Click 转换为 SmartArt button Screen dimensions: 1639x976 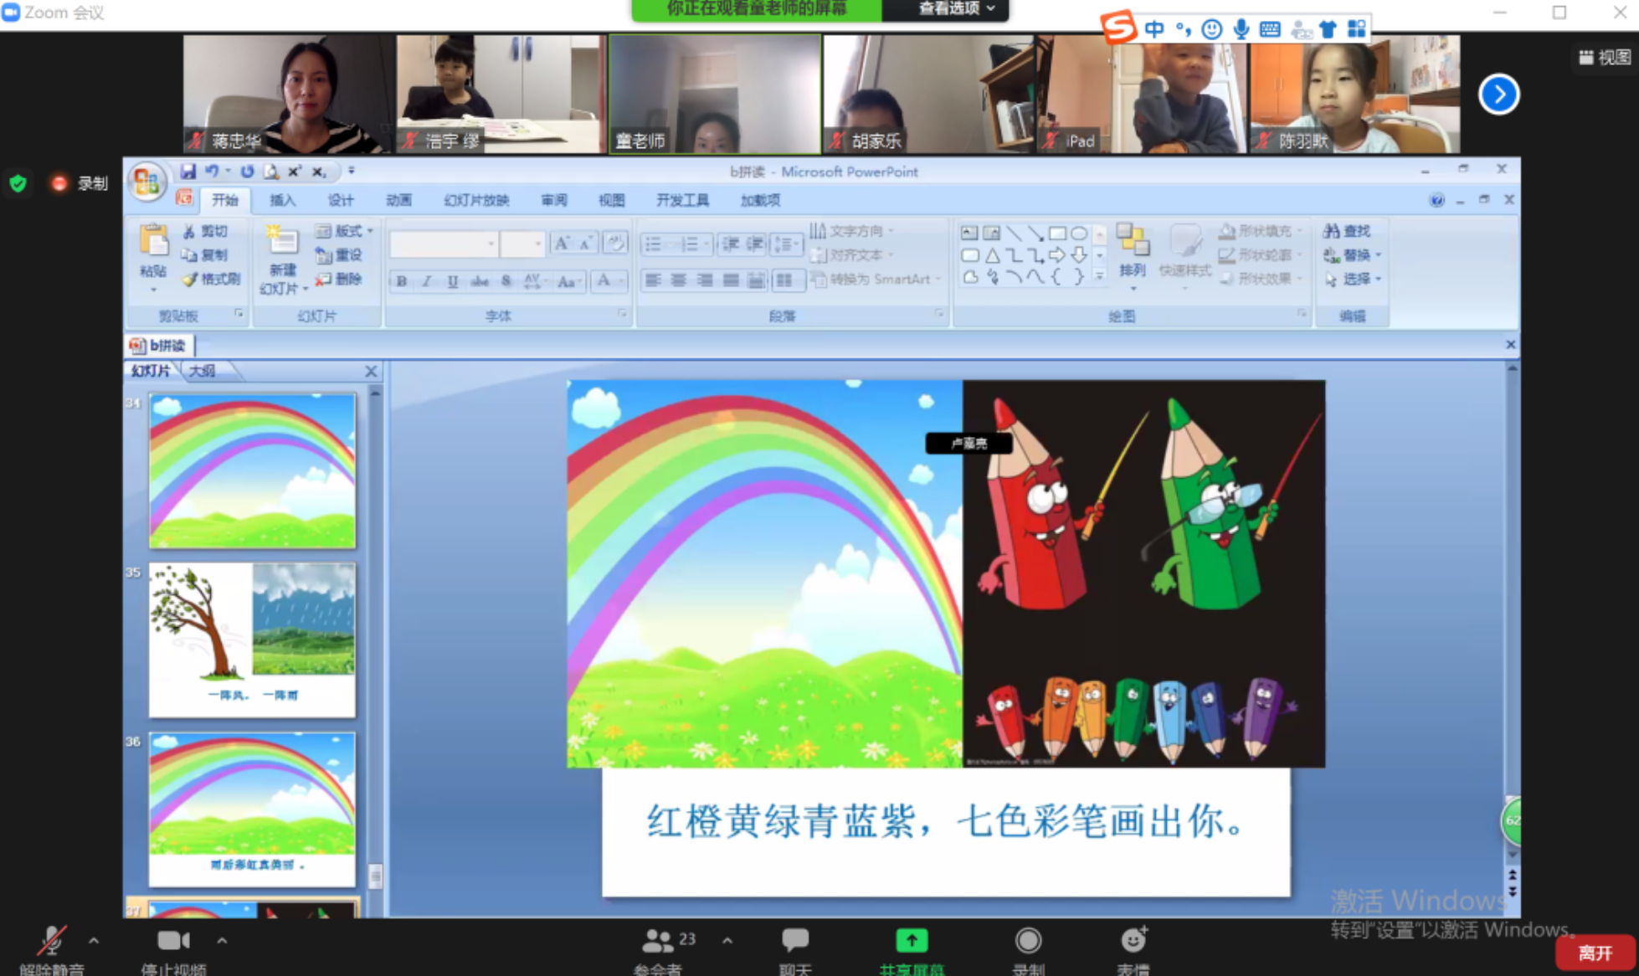876,279
